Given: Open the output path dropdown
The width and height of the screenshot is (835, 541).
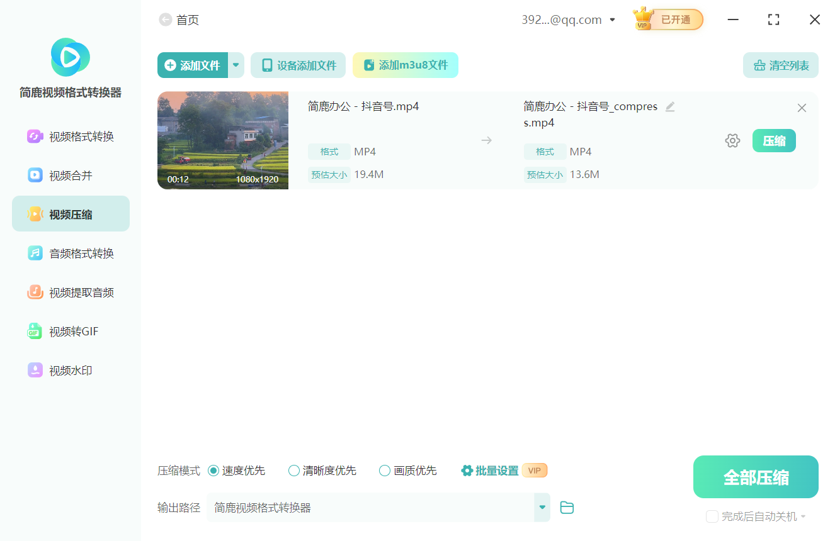Looking at the screenshot, I should pyautogui.click(x=542, y=507).
